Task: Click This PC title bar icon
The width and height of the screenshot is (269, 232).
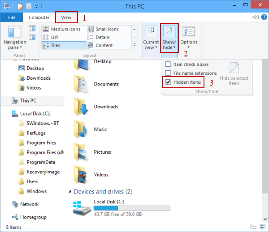Action: click(7, 6)
